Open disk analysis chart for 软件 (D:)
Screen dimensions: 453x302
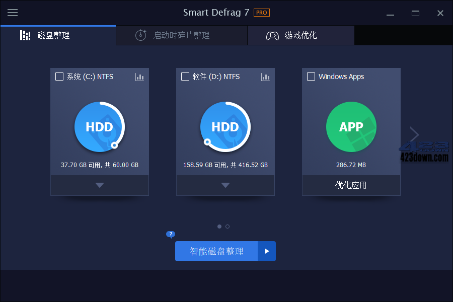(x=265, y=77)
